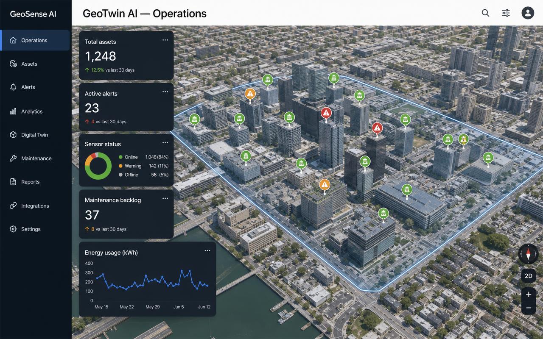The image size is (543, 339).
Task: Select the leftmost green asset marker
Action: (x=194, y=120)
